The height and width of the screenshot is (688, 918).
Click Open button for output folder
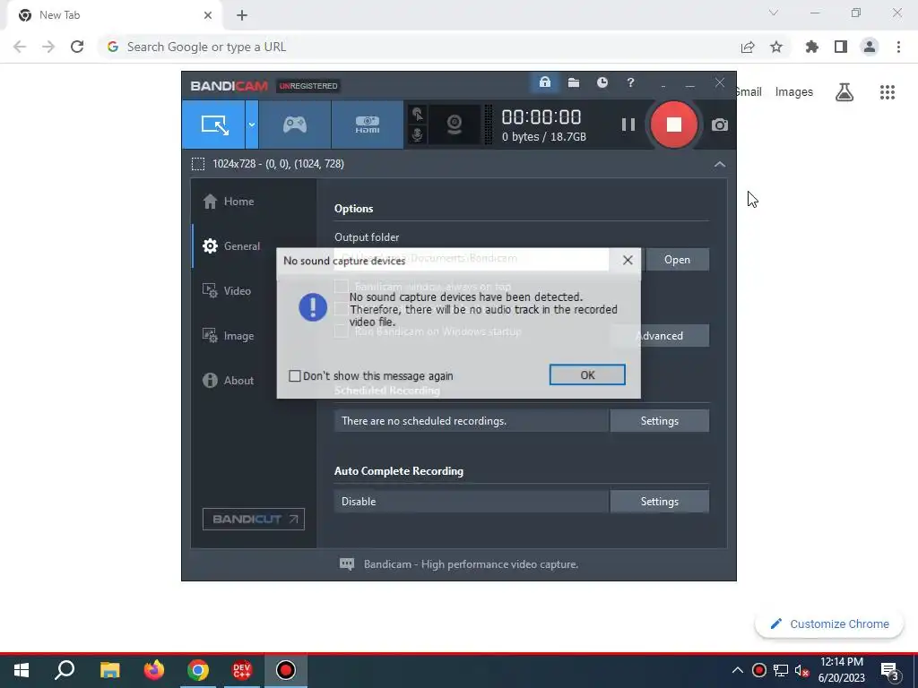point(677,259)
